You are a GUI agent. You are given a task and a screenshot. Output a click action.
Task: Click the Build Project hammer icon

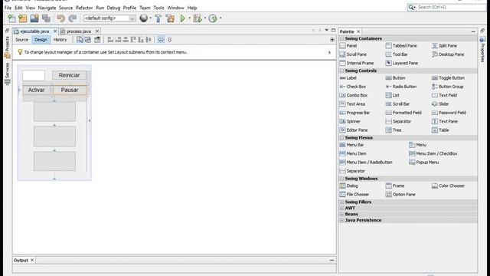click(158, 18)
